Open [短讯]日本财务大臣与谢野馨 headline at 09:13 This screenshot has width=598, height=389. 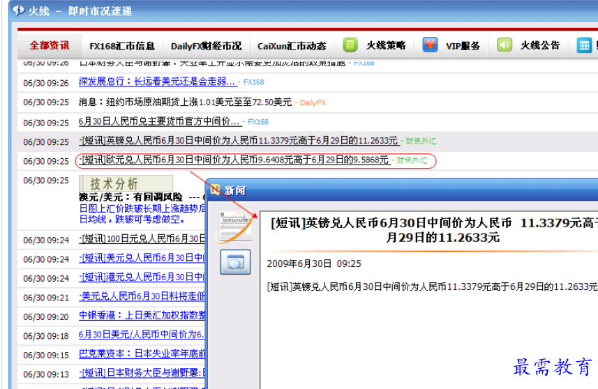(x=142, y=373)
